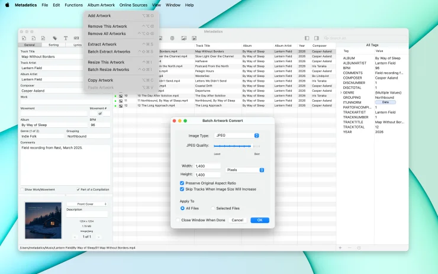Sort by Composer column header
Screen dimensions: 438x274
tap(324, 46)
